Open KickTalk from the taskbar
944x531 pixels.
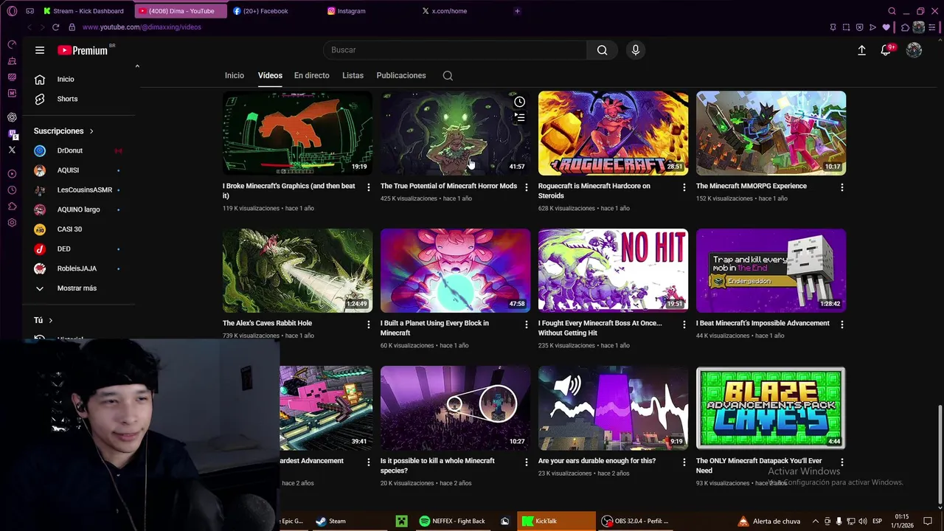click(556, 521)
